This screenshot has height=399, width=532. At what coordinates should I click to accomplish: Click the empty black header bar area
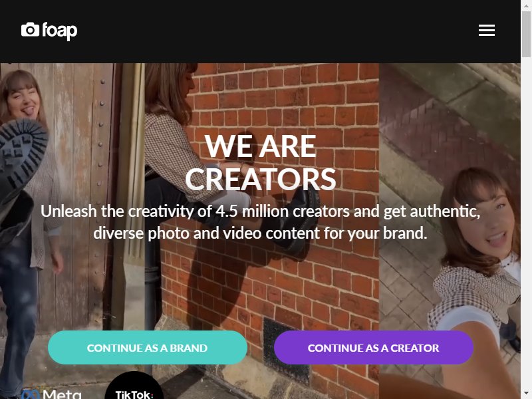271,31
